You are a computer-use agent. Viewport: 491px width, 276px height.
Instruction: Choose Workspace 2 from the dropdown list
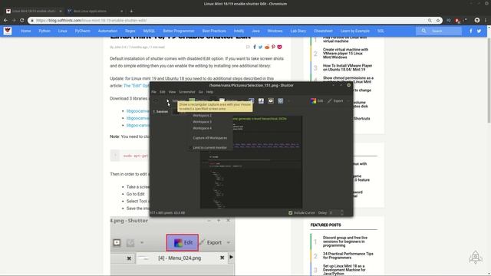coord(203,116)
